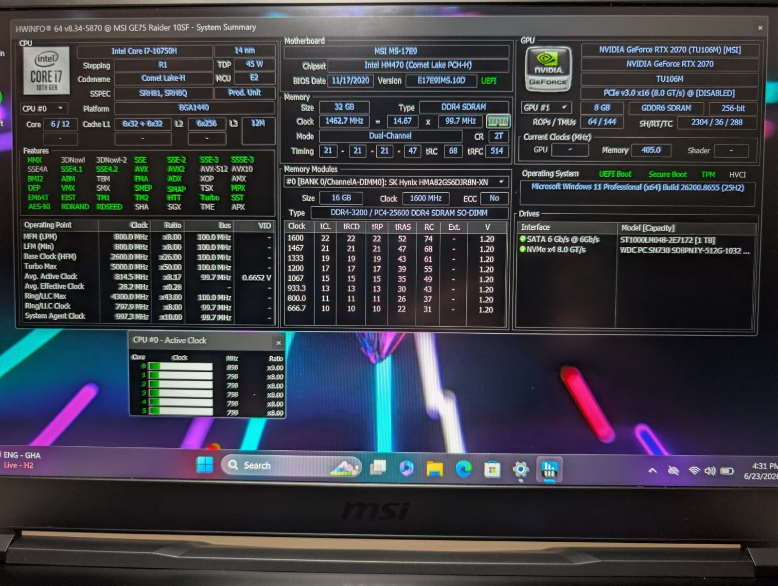Click the Base Clock (HFM) row
Screen dimensions: 778x586
148,256
